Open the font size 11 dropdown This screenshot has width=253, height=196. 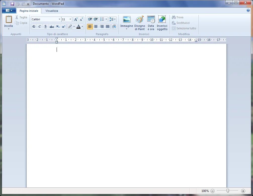coord(70,19)
